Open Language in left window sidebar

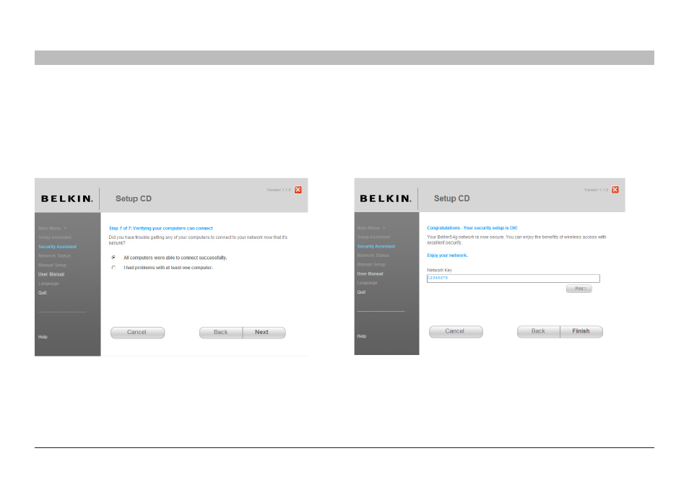point(48,284)
